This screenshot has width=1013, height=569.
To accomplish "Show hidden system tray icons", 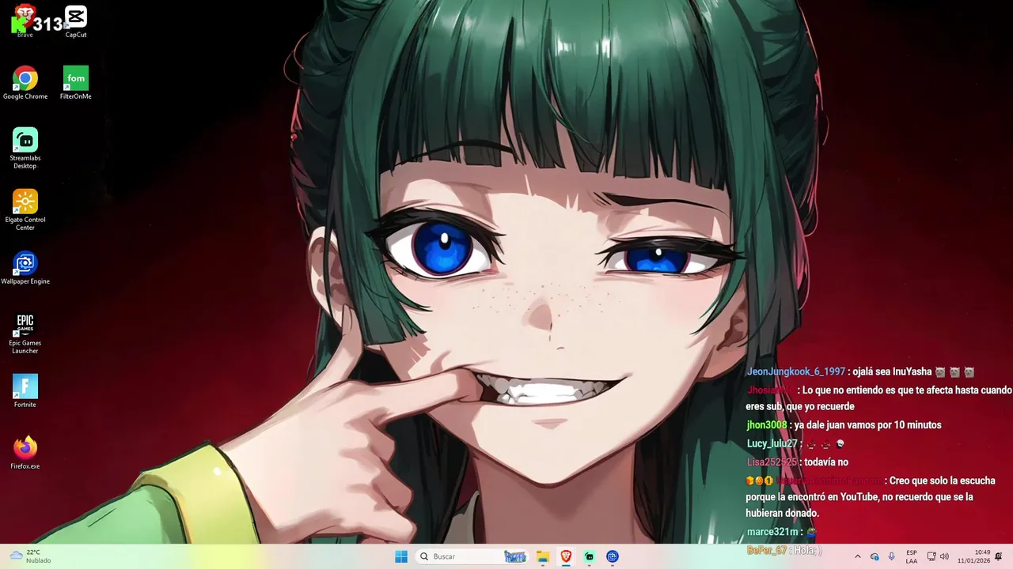I will pos(857,556).
